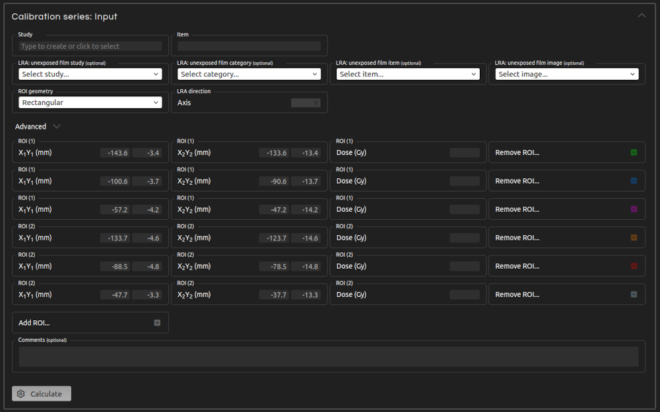
Task: Open the ROI geometry Rectangular dropdown
Action: [x=90, y=102]
